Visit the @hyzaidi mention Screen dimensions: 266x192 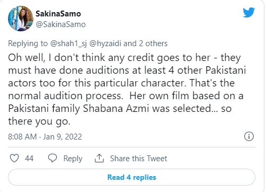pyautogui.click(x=105, y=43)
